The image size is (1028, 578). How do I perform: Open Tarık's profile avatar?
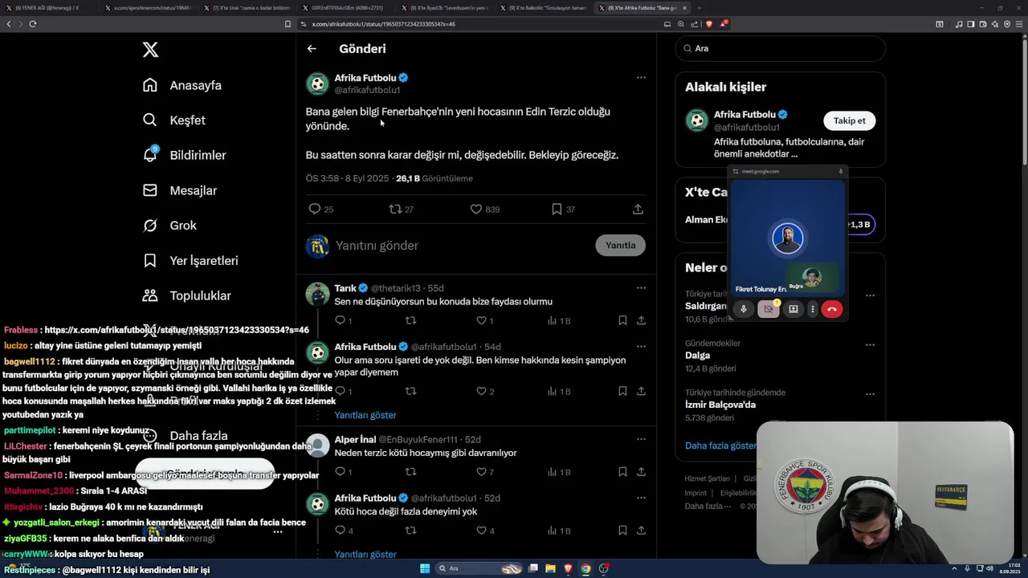318,294
